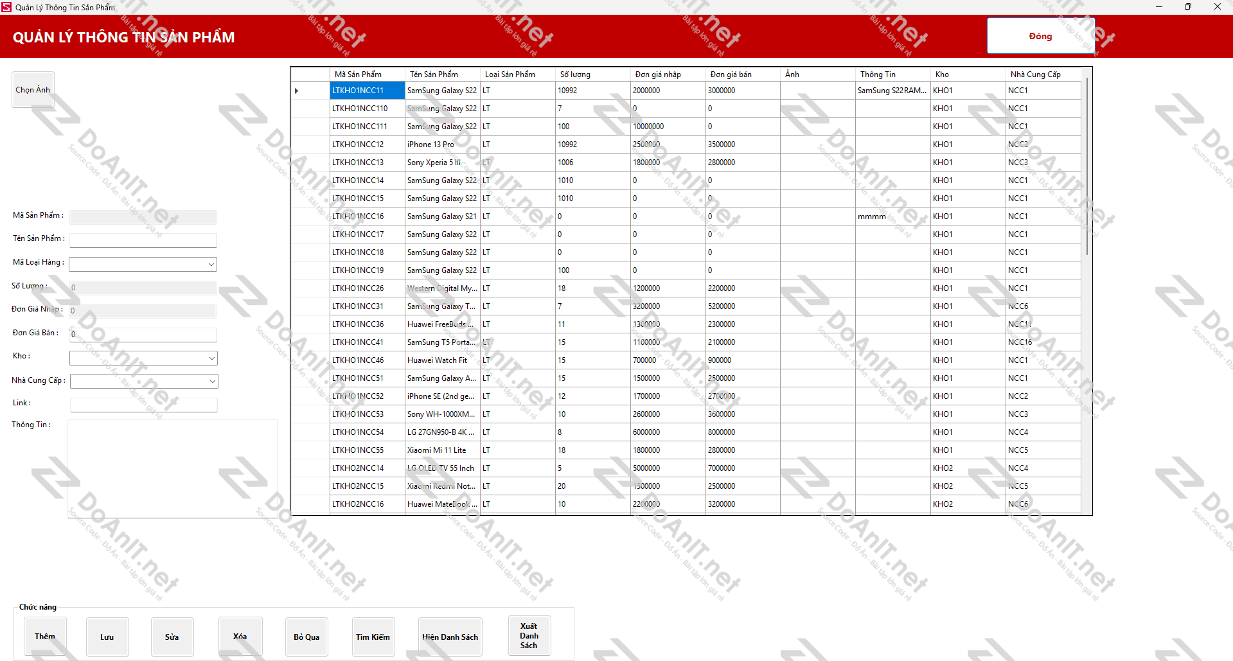The width and height of the screenshot is (1233, 661).
Task: Select cell LTKHO1NCC54
Action: click(368, 432)
